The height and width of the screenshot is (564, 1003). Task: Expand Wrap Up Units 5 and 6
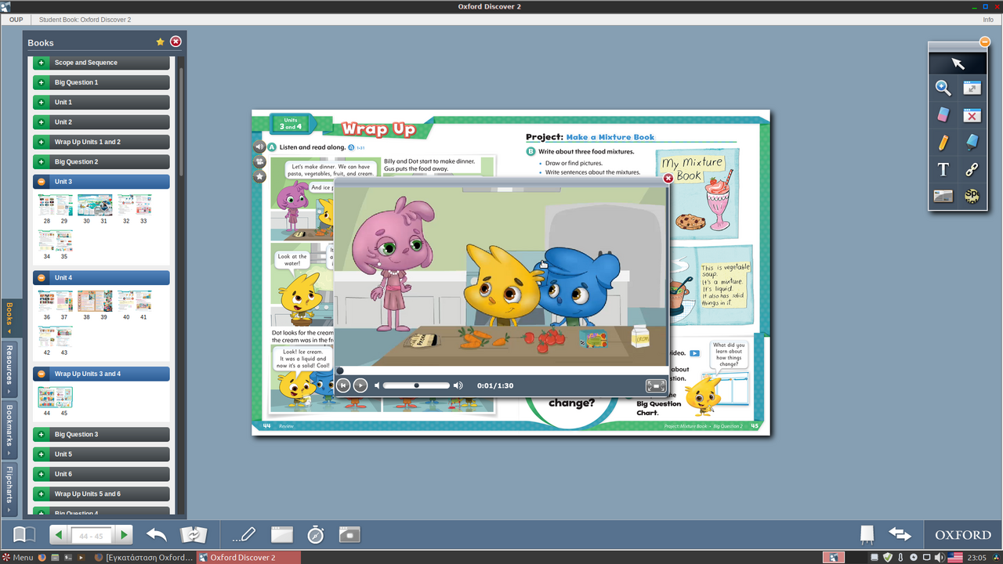coord(101,494)
